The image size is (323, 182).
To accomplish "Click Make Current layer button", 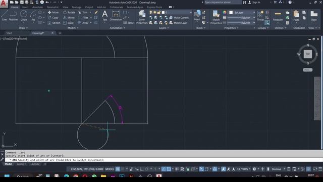I will [179, 18].
